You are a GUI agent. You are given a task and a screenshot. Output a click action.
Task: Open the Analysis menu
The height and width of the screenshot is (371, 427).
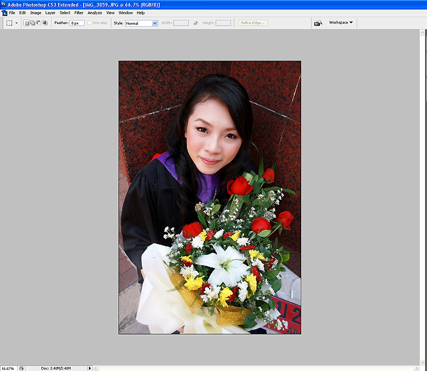click(95, 13)
